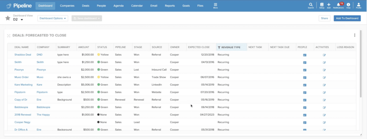Open the Kare Marketing deal link
The image size is (367, 139).
pos(23,85)
